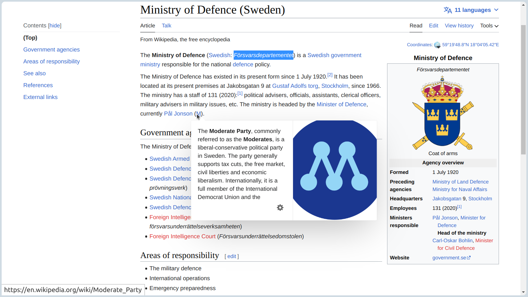Click the translate languages icon
Image resolution: width=528 pixels, height=297 pixels.
pyautogui.click(x=447, y=10)
